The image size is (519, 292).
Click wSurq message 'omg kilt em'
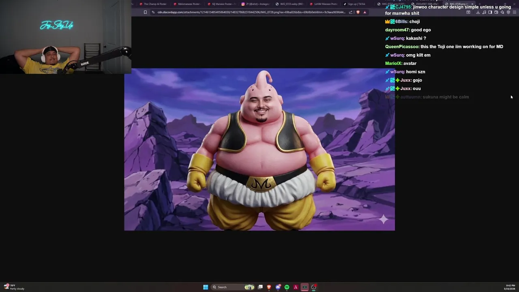(x=408, y=55)
